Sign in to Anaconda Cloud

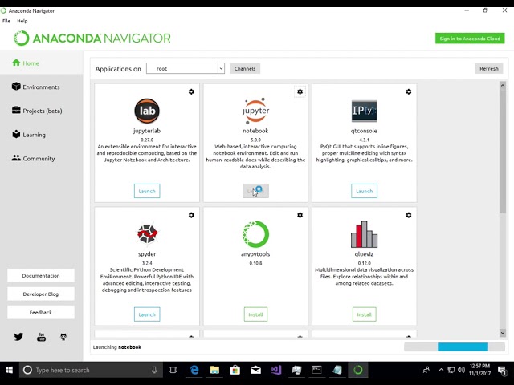coord(470,38)
